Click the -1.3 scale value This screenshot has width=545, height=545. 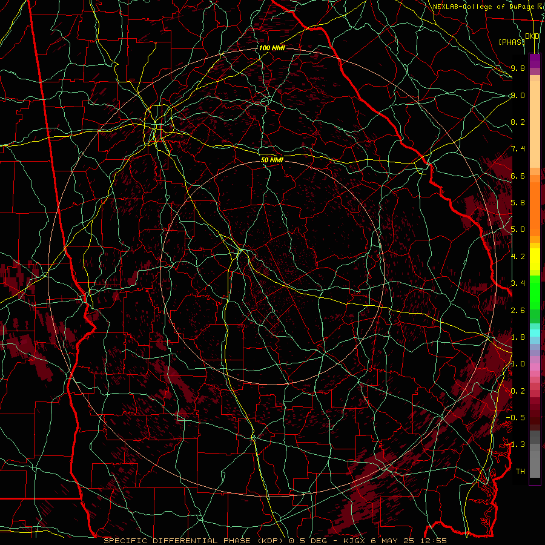click(x=515, y=444)
